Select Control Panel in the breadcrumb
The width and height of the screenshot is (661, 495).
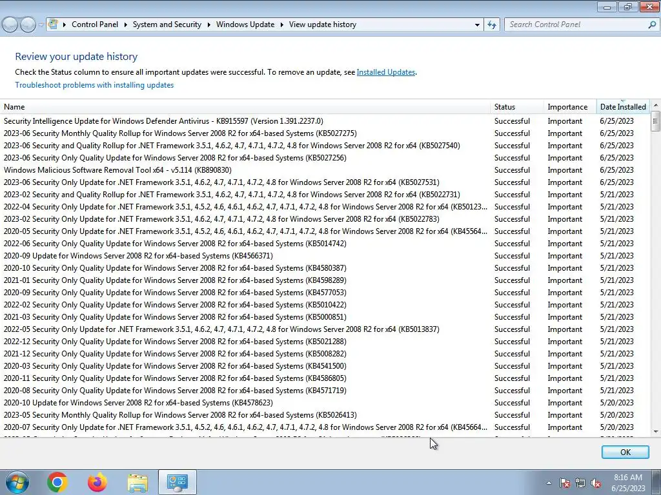[x=95, y=24]
